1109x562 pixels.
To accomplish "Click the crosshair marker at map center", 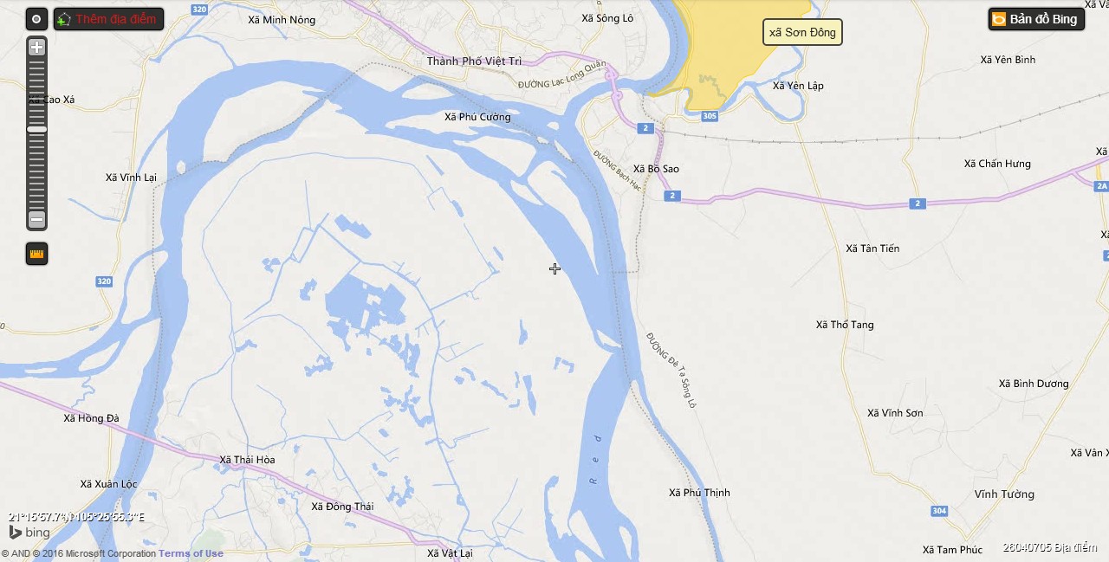I will [x=554, y=268].
